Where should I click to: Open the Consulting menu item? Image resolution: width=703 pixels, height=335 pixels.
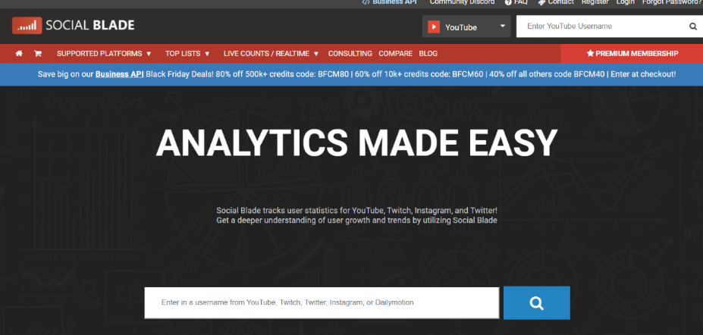(350, 54)
